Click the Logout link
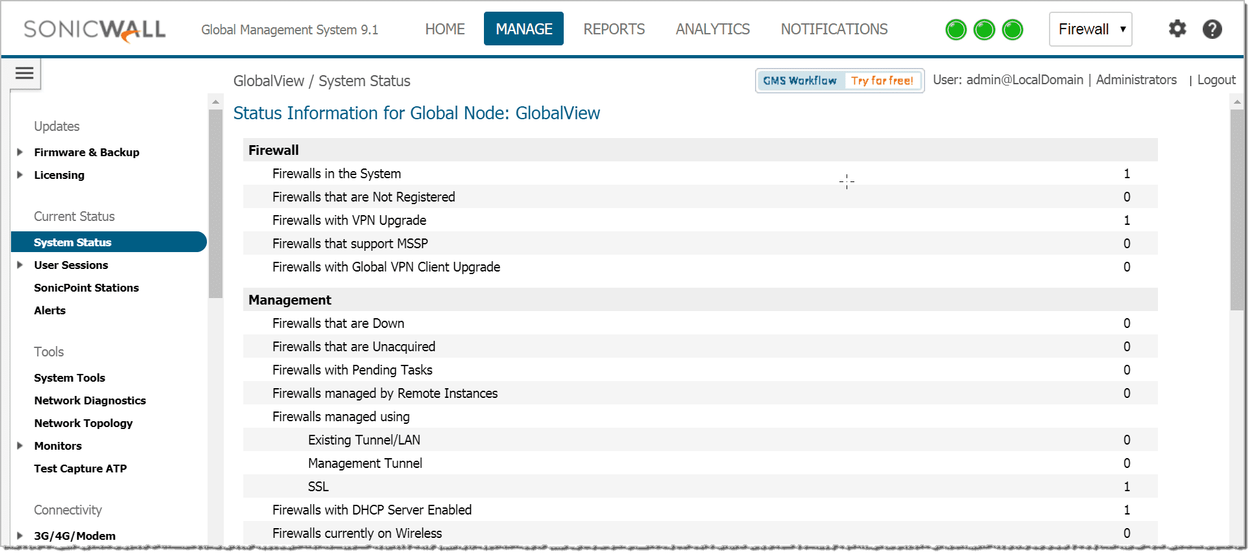This screenshot has height=556, width=1252. (x=1216, y=80)
